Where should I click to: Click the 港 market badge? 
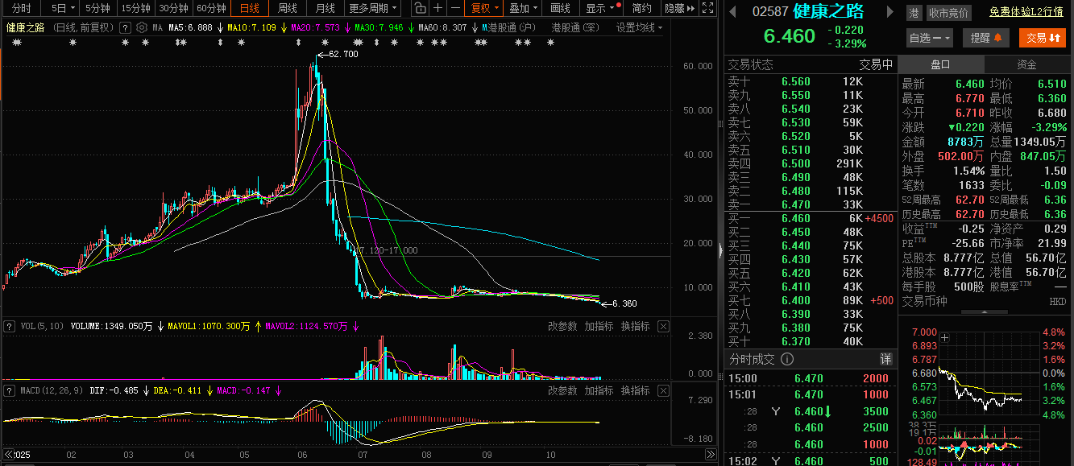pos(914,13)
